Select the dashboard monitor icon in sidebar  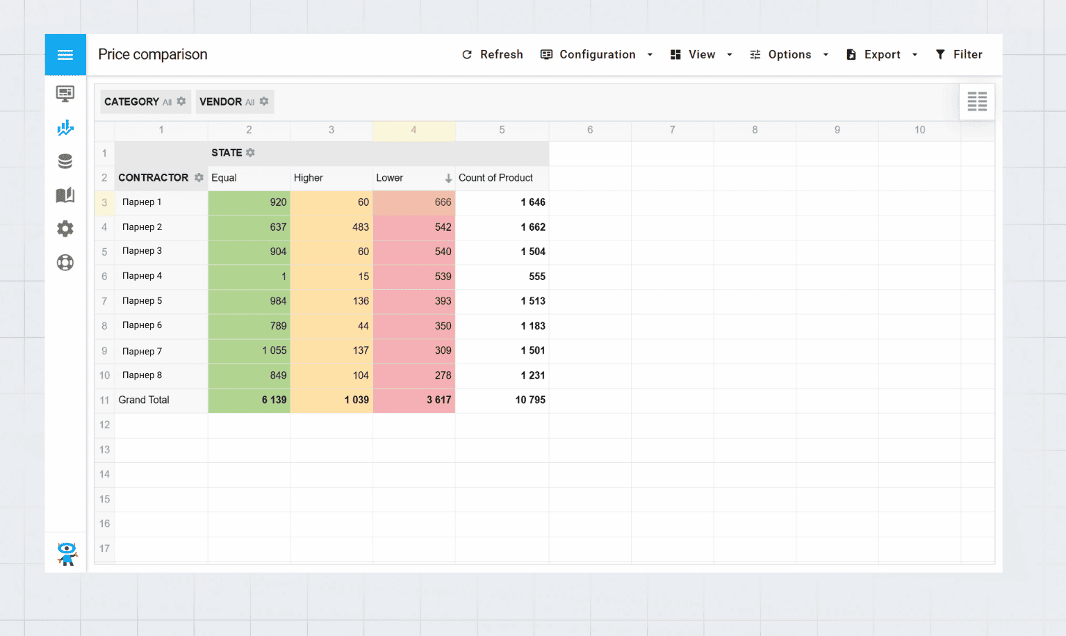(x=65, y=93)
